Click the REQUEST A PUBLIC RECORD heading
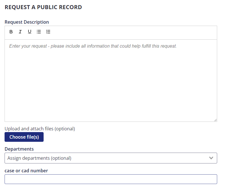The width and height of the screenshot is (228, 188). coord(43,7)
